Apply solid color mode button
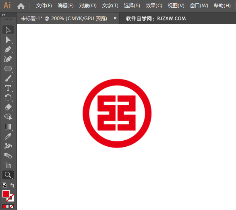This screenshot has height=210, width=236. 4,206
